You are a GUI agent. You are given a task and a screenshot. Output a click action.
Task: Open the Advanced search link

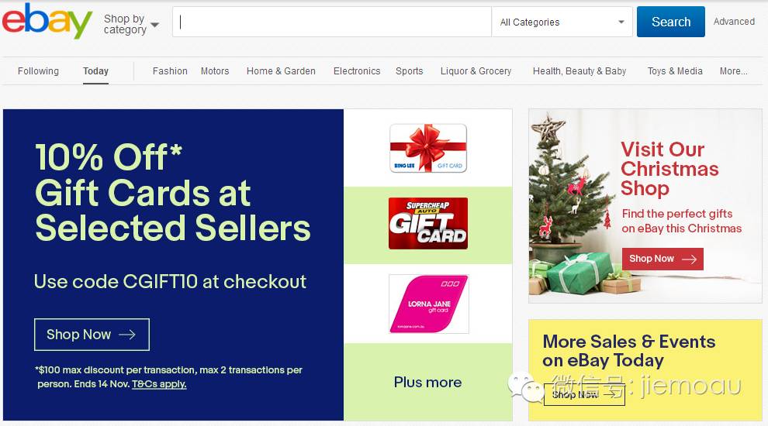point(734,22)
